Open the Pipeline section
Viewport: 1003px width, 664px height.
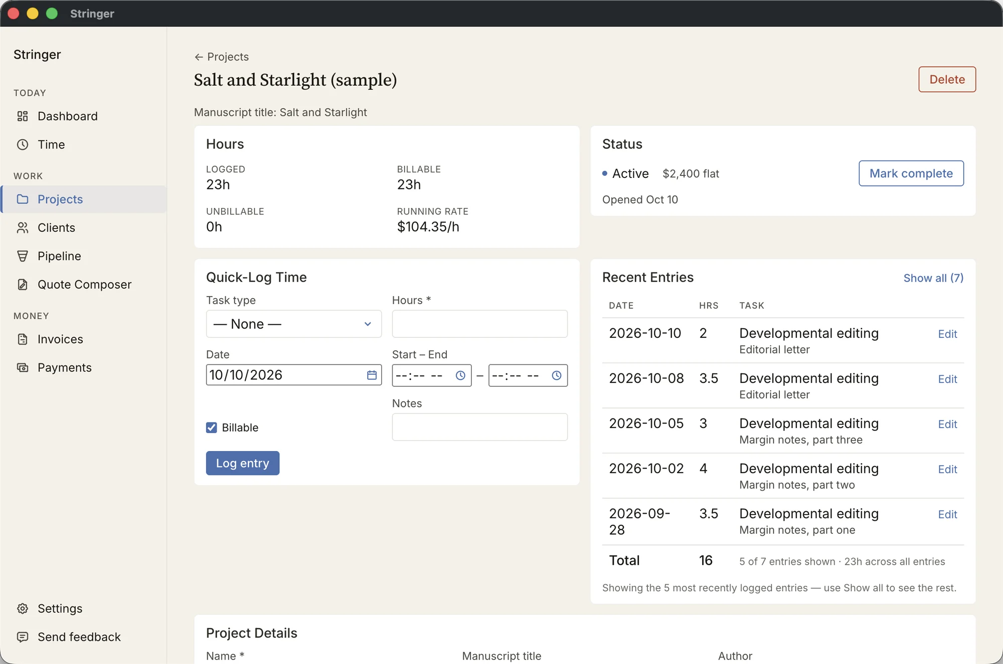84,256
